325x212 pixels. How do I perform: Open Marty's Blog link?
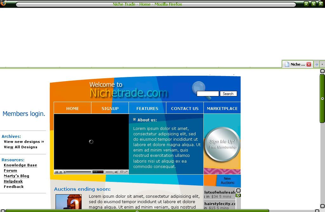17,176
